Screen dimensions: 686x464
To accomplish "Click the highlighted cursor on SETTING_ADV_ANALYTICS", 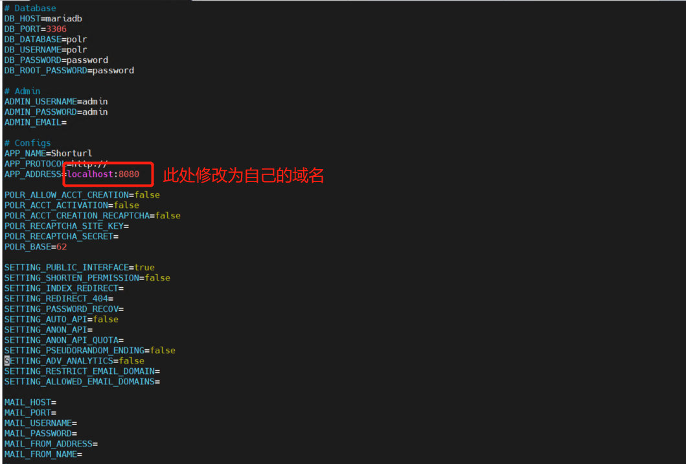I will 7,361.
